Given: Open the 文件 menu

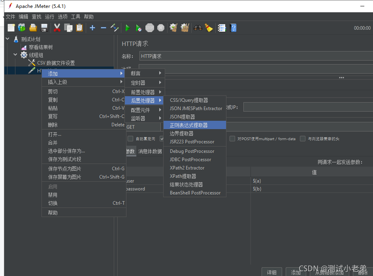Looking at the screenshot, I should coord(10,17).
